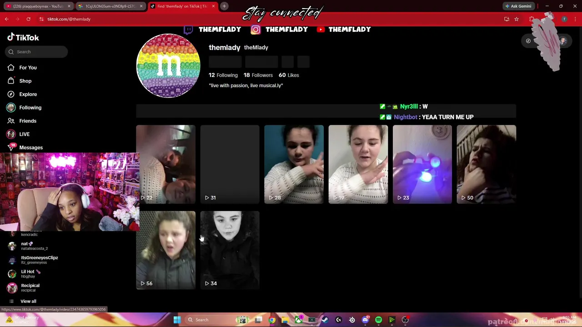Go back to the previous page
Viewport: 582px width, 327px height.
click(7, 19)
